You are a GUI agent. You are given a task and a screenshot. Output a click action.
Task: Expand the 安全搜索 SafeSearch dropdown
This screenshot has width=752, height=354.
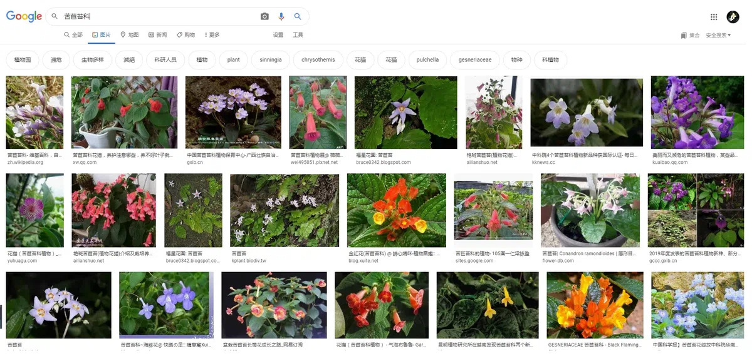click(718, 36)
